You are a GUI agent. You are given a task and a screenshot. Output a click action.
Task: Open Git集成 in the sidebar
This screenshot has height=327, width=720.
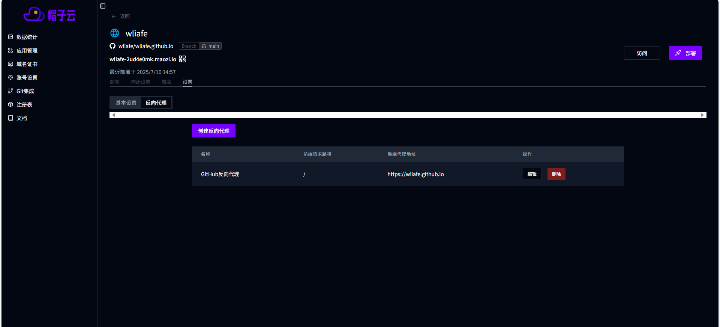(x=25, y=91)
